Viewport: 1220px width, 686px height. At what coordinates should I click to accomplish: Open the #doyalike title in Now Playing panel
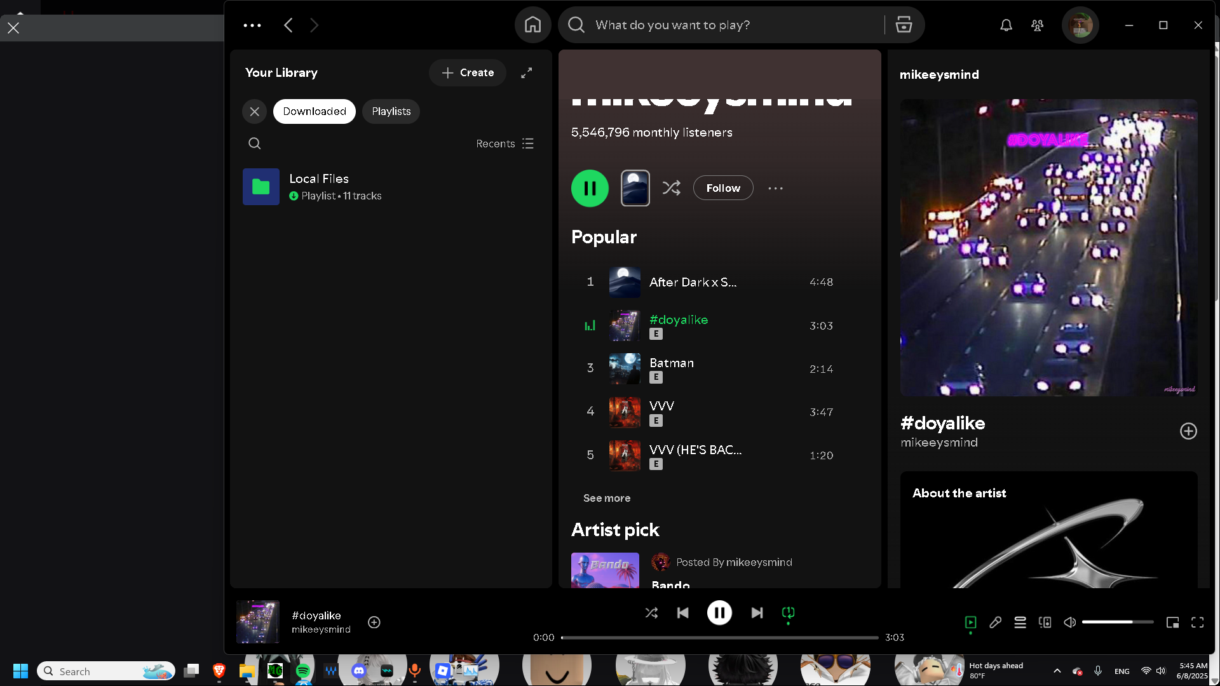[943, 423]
